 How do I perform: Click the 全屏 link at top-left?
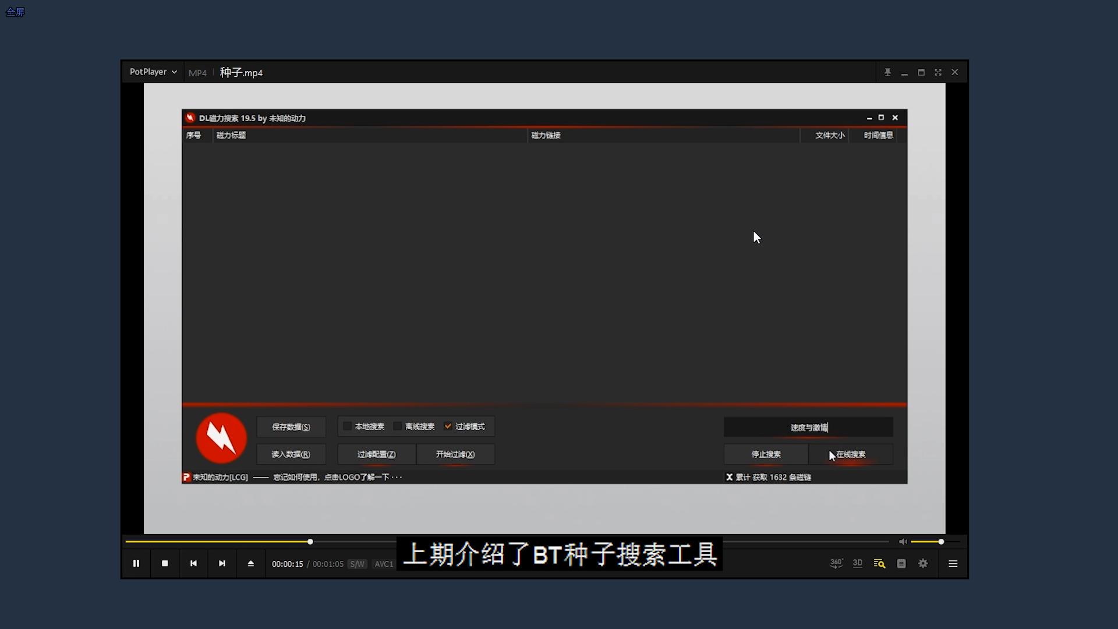(x=15, y=12)
